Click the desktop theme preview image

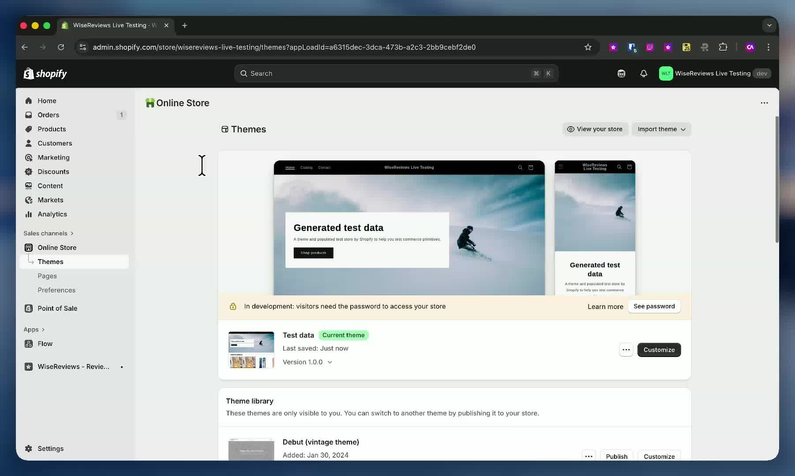pyautogui.click(x=409, y=228)
